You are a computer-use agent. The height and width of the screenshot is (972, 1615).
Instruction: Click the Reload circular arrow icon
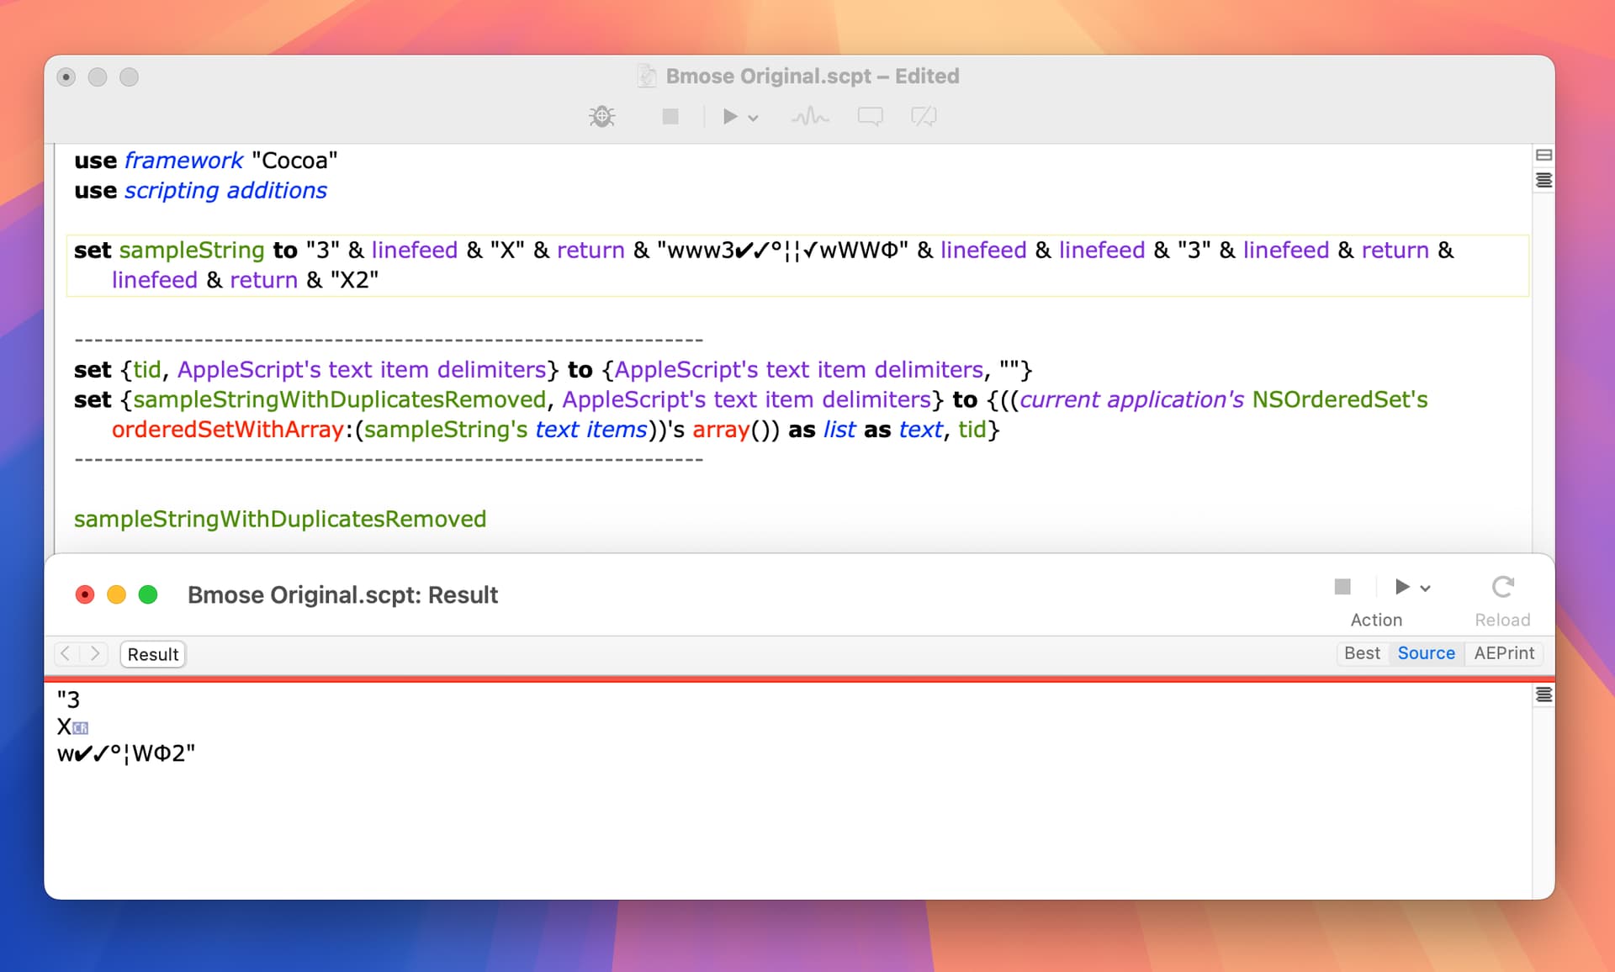coord(1503,586)
